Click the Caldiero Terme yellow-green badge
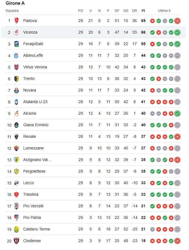Screen dimensions: 189x250 [x=16, y=229]
